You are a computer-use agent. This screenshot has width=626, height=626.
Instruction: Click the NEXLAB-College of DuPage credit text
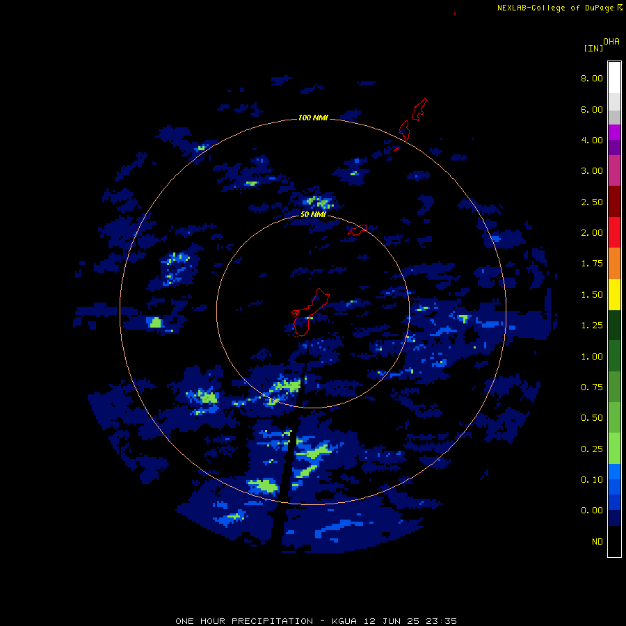tap(559, 8)
